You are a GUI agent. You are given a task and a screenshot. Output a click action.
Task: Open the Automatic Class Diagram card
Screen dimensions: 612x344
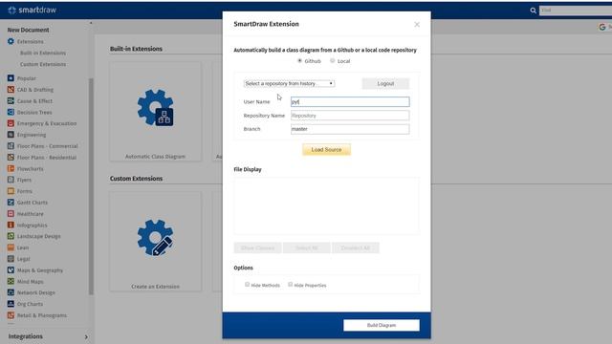(x=155, y=112)
